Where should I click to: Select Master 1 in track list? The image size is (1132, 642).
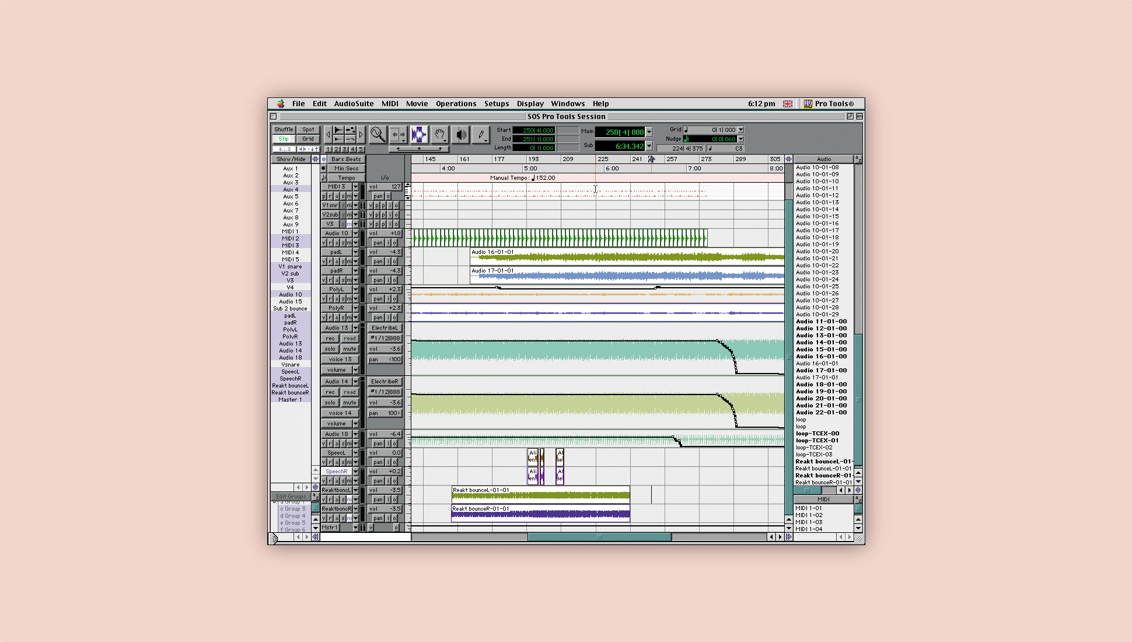(x=291, y=400)
